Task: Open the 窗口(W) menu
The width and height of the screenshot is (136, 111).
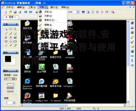Action: [x=54, y=7]
